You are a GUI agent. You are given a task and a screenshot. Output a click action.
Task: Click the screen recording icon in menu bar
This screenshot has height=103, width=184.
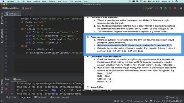(130, 1)
